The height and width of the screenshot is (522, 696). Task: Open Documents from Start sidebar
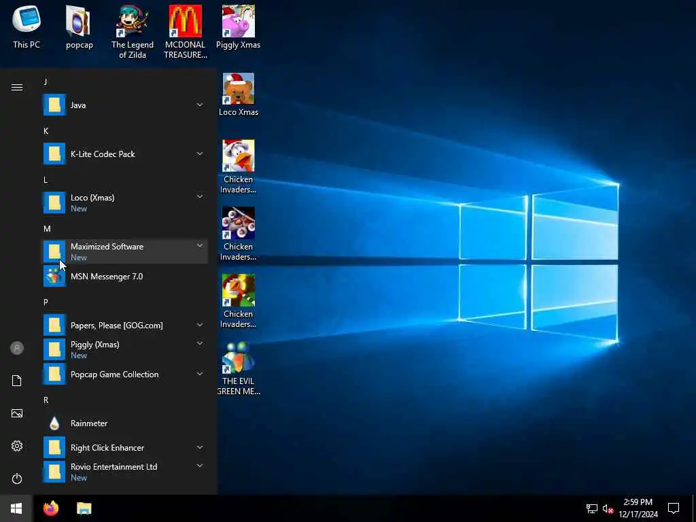pos(17,381)
